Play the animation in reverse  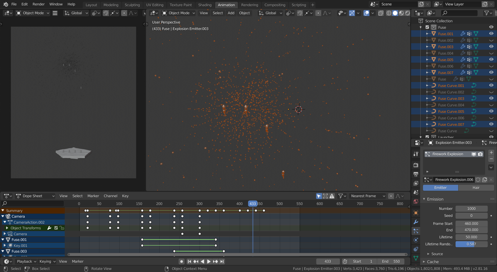(x=202, y=261)
